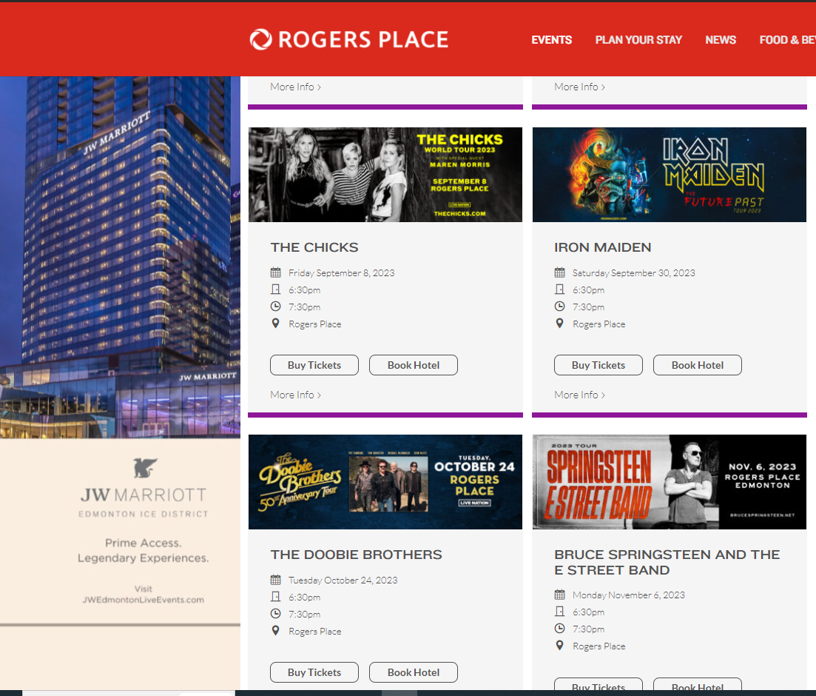Click Springsteen E Street Band banner
The width and height of the screenshot is (816, 696).
click(x=670, y=482)
